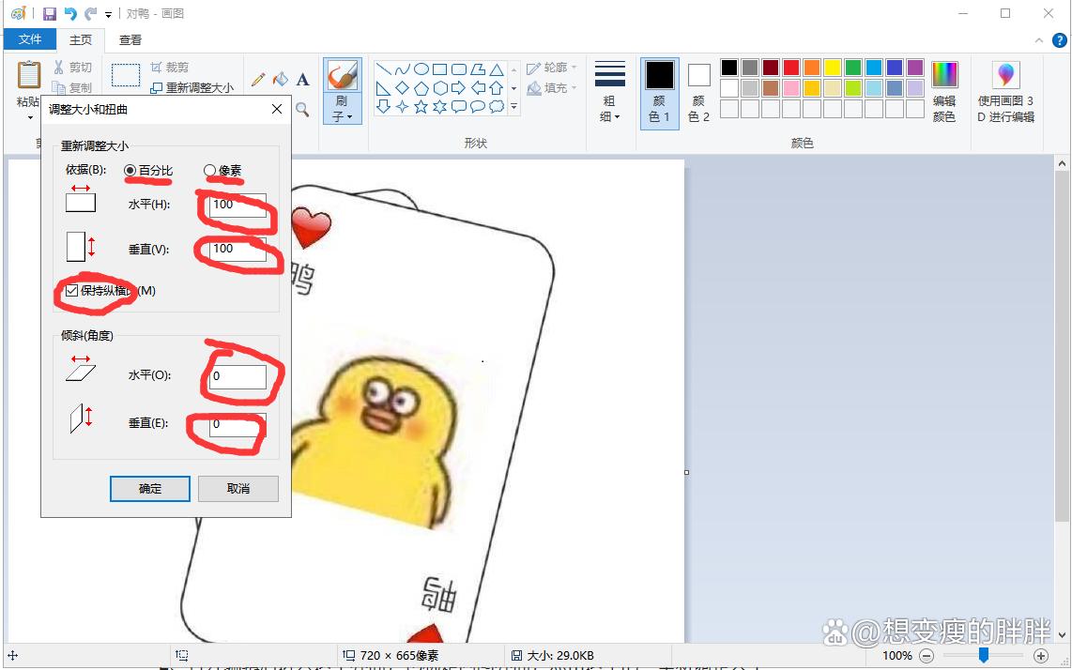Select the pencil tool
The image size is (1072, 670).
click(x=257, y=80)
